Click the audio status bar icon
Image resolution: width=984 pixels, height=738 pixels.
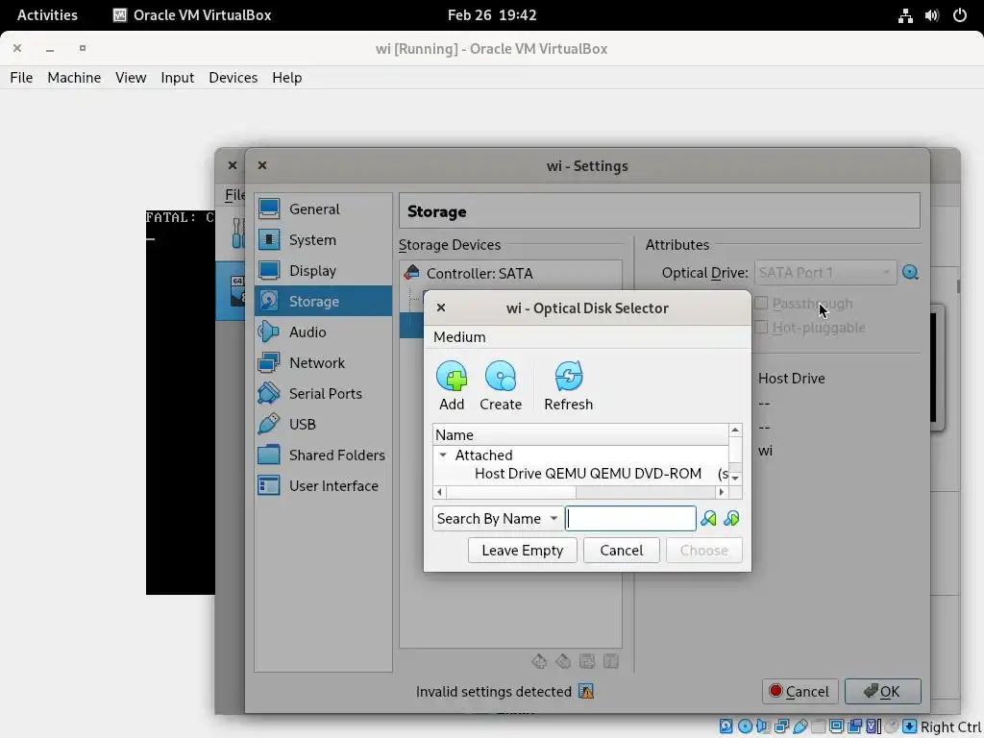(763, 726)
